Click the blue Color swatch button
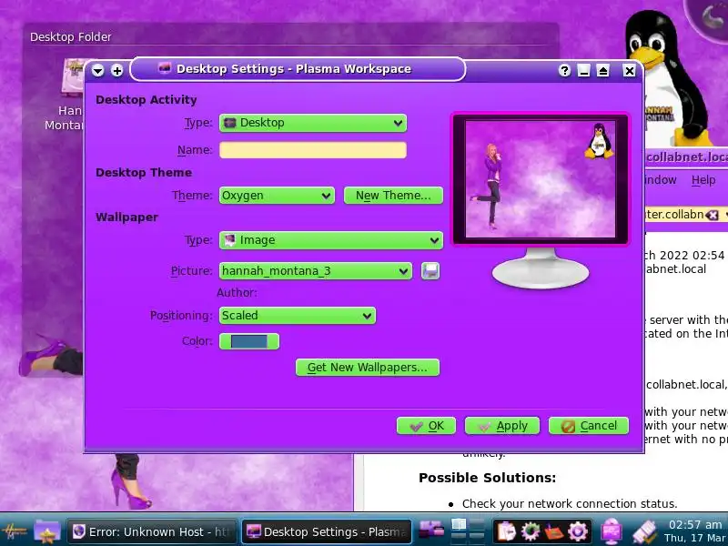Viewport: 728px width, 546px height. (248, 341)
